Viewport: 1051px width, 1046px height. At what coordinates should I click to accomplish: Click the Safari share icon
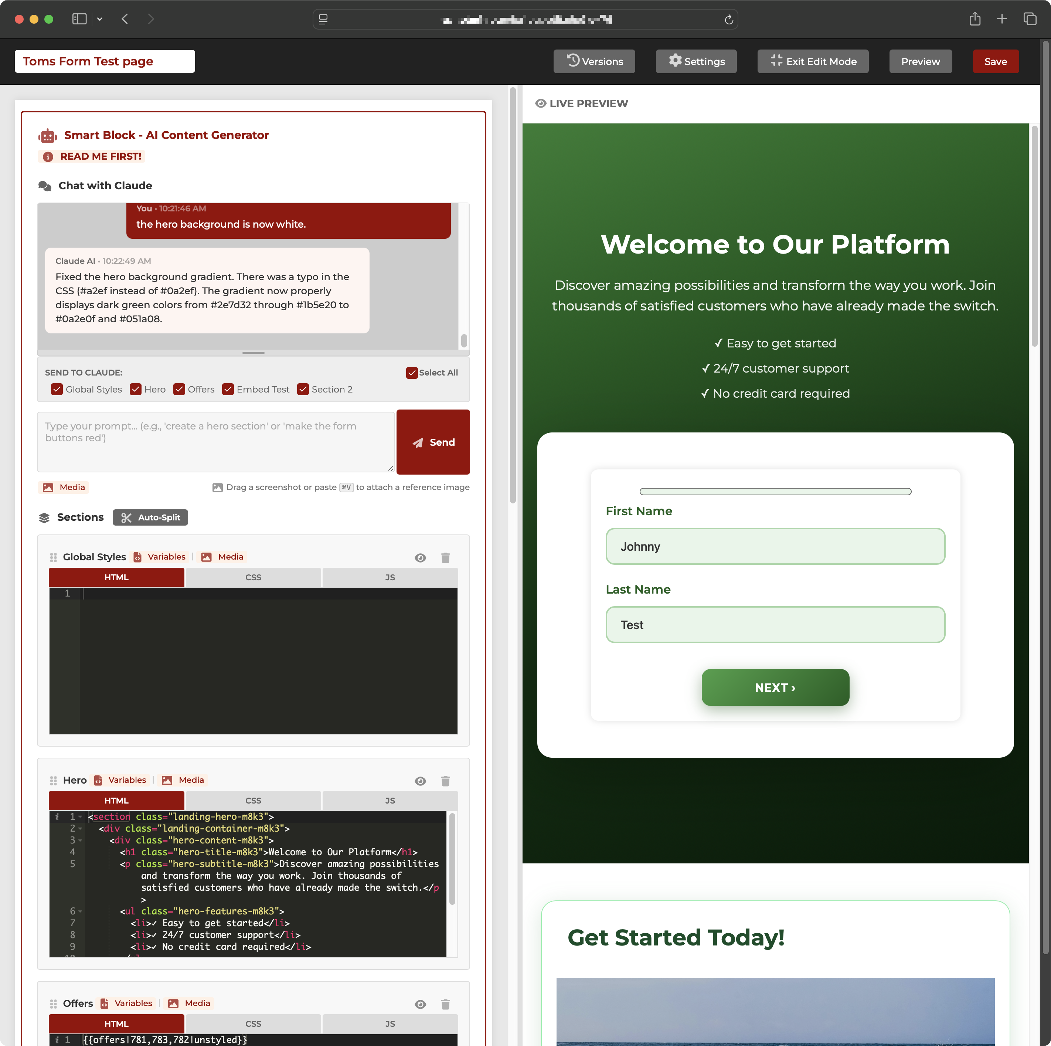(975, 18)
